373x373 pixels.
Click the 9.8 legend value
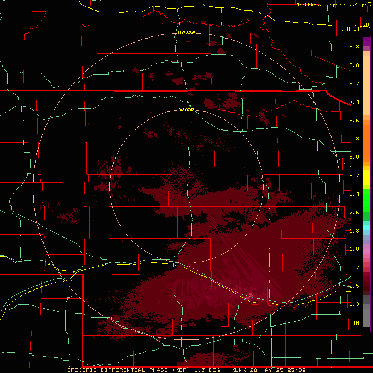354,46
